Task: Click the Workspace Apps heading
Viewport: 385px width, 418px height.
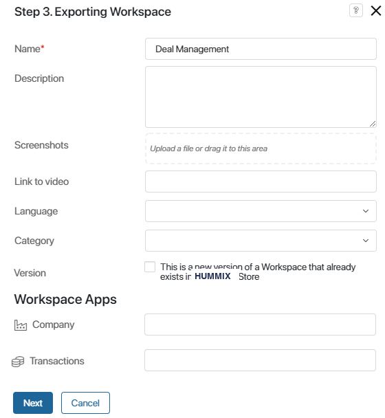Action: 65,299
